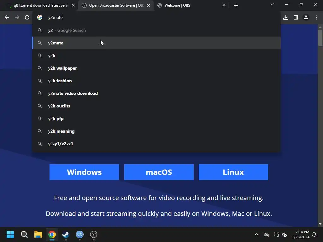Close the Welcome | OBS tab
323x242 pixels.
224,6
